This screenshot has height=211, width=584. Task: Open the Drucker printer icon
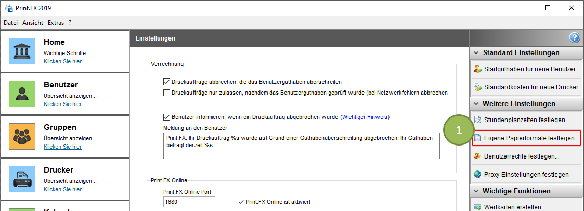(22, 179)
